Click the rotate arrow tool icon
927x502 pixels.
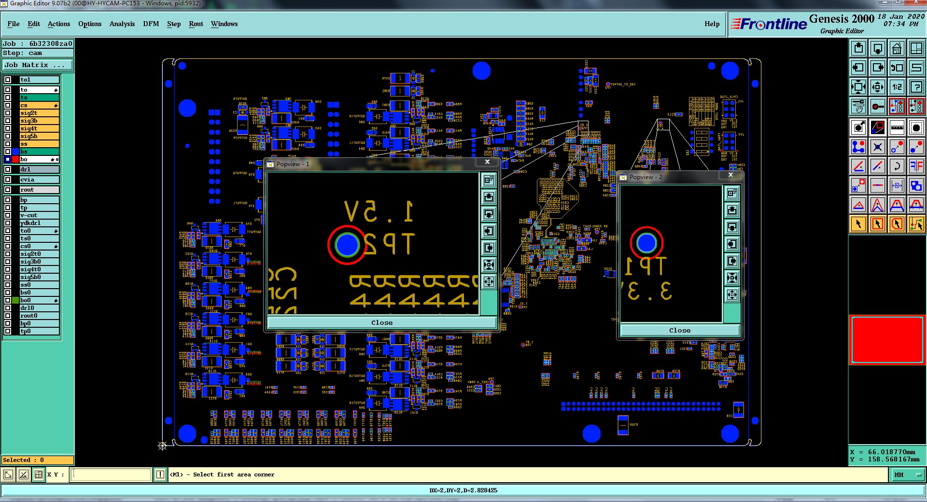click(x=897, y=166)
